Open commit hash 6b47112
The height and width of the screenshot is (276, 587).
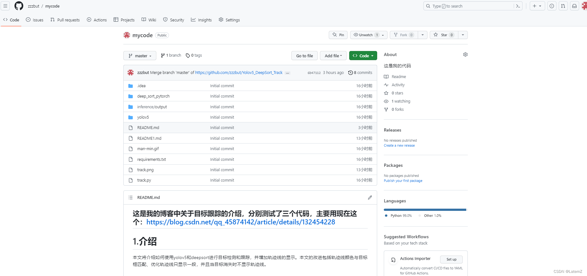point(314,73)
